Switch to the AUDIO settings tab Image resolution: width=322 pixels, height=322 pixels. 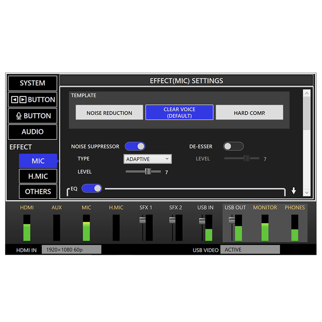tap(33, 132)
